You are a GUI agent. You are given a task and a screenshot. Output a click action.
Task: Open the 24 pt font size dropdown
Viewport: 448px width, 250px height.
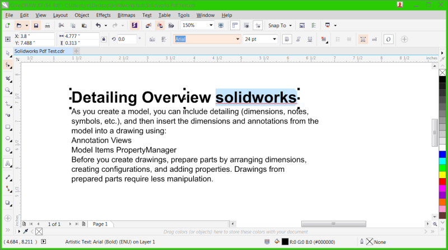[x=274, y=39]
